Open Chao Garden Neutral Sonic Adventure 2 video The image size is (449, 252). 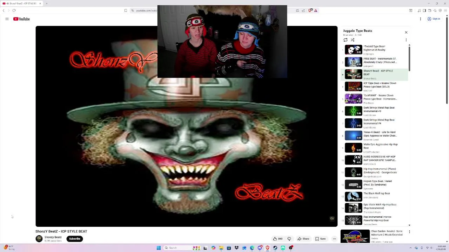coord(373,236)
